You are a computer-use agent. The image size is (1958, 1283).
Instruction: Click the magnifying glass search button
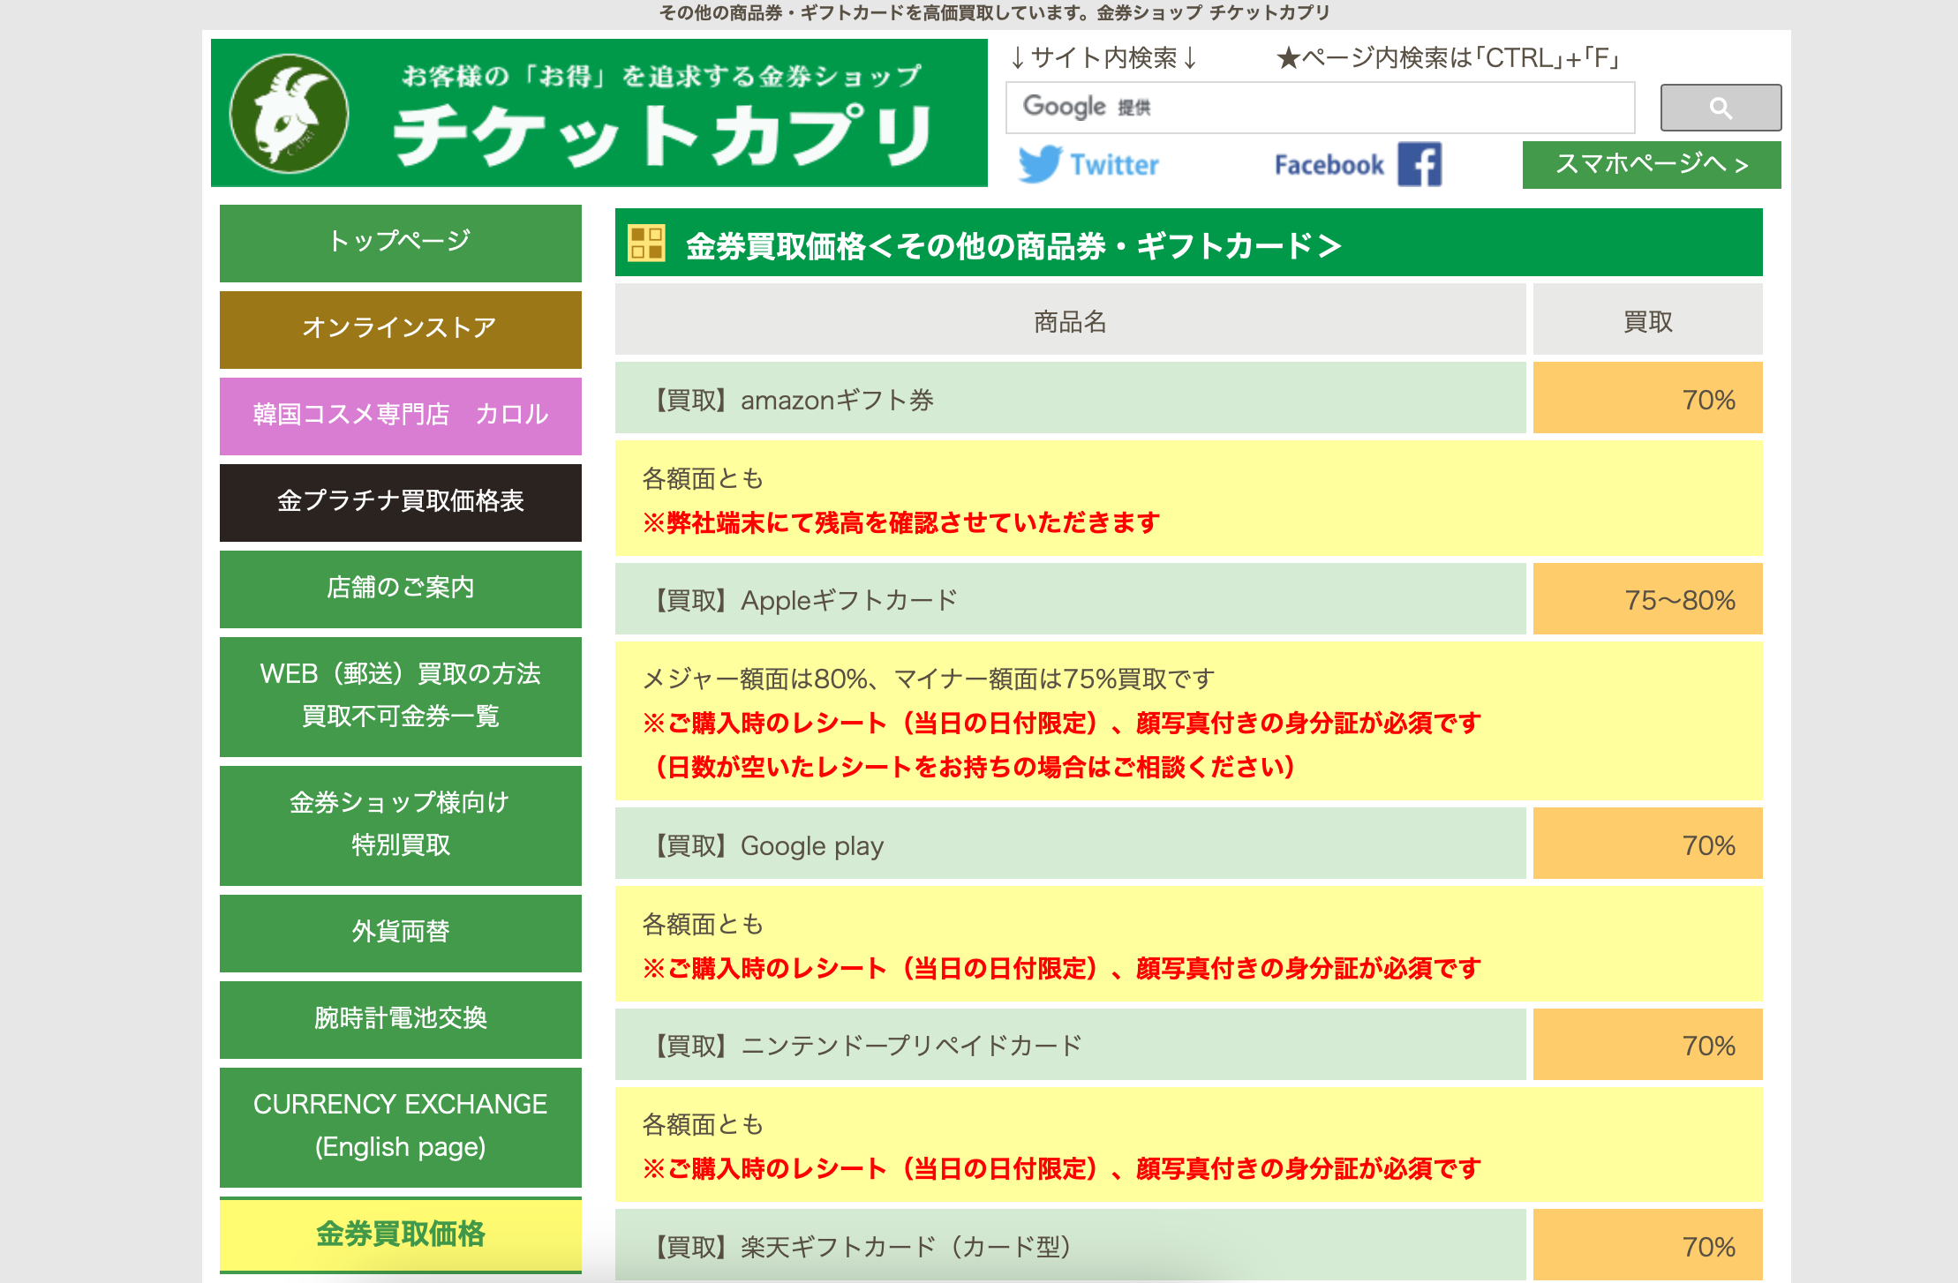point(1720,108)
